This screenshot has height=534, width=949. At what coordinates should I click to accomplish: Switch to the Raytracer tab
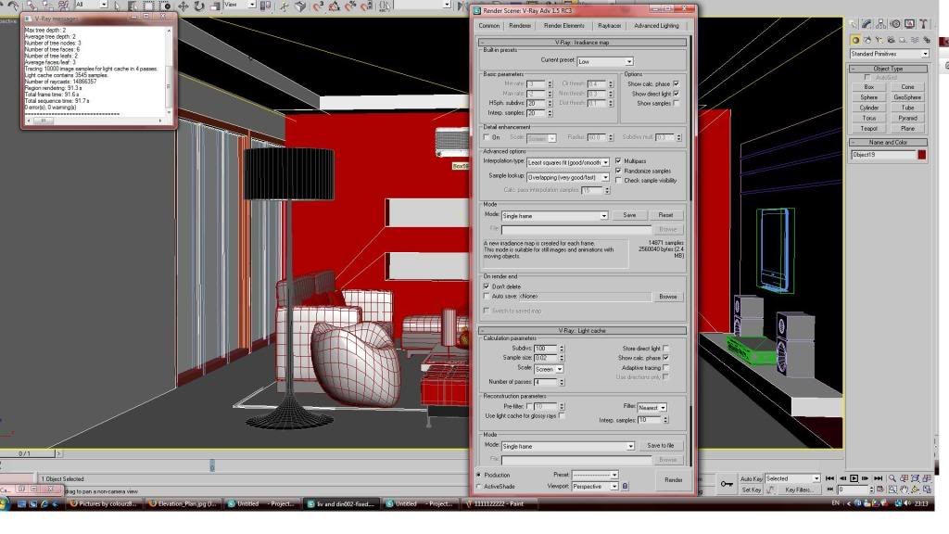tap(609, 25)
